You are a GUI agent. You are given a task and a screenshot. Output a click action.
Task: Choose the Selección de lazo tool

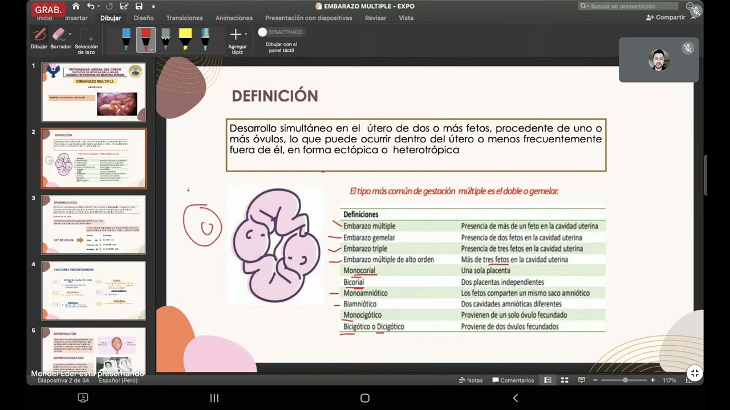(x=86, y=41)
